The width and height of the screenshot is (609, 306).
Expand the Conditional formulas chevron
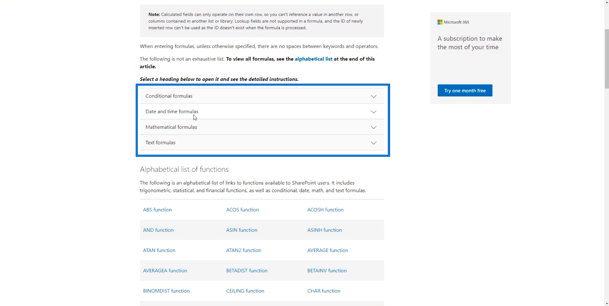373,96
